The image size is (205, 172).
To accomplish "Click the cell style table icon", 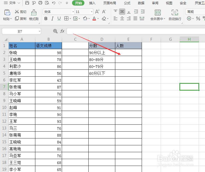I will (75, 18).
